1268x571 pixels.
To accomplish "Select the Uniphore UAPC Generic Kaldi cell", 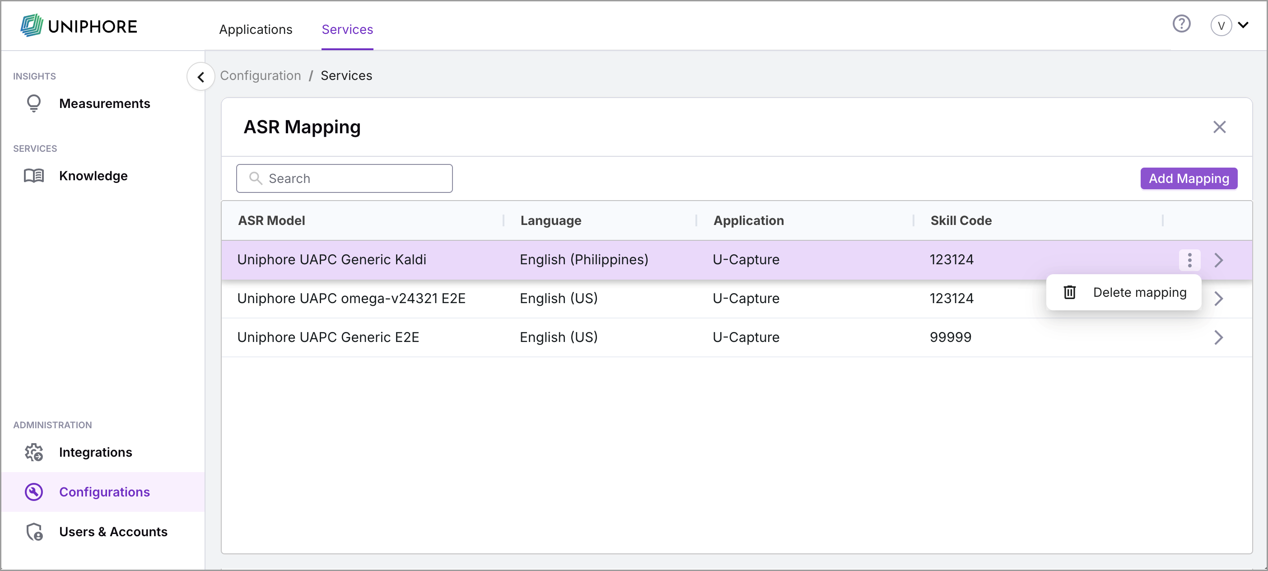I will pos(332,259).
